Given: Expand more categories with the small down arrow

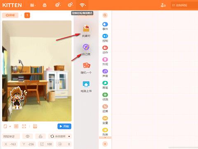Looking at the screenshot, I should [x=105, y=137].
